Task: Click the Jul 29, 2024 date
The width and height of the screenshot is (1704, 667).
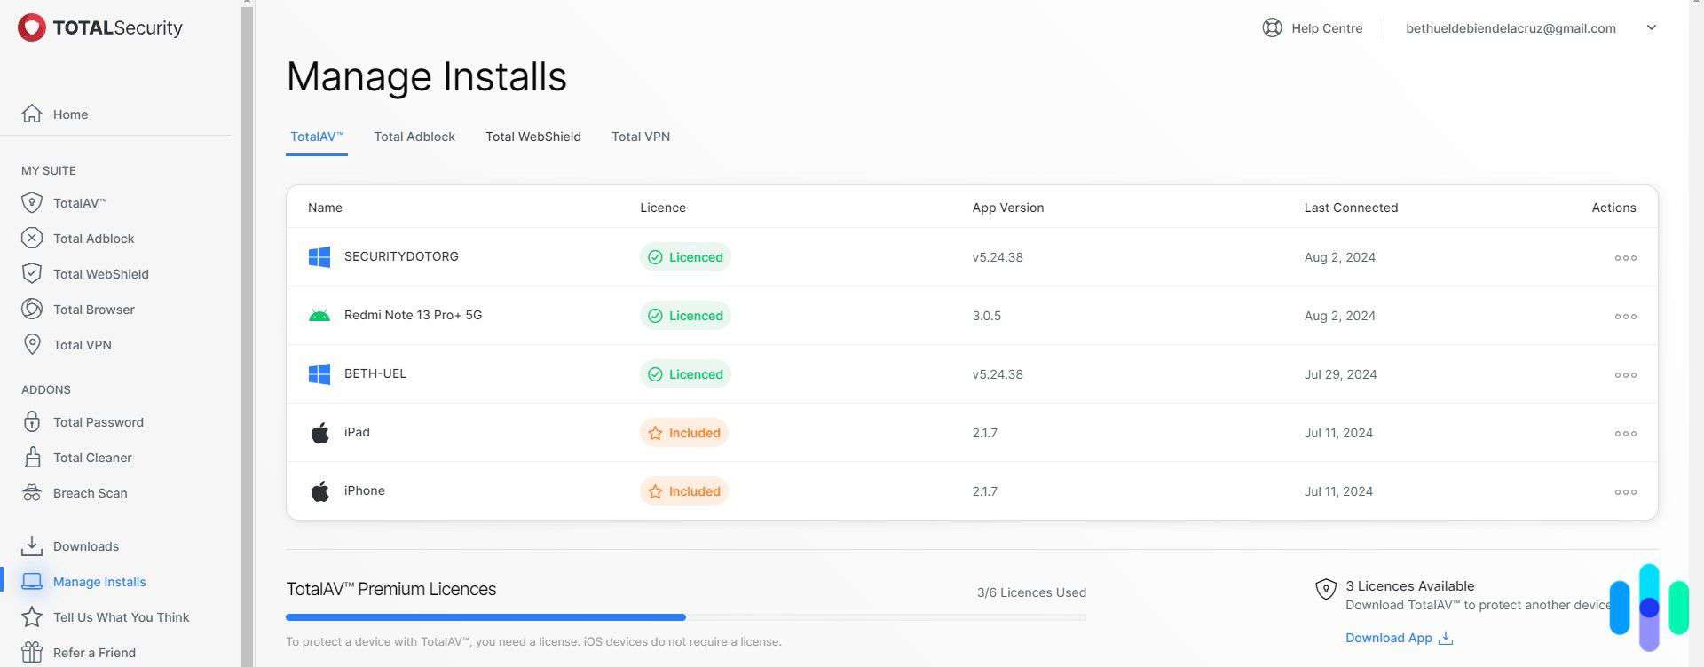Action: [1340, 374]
